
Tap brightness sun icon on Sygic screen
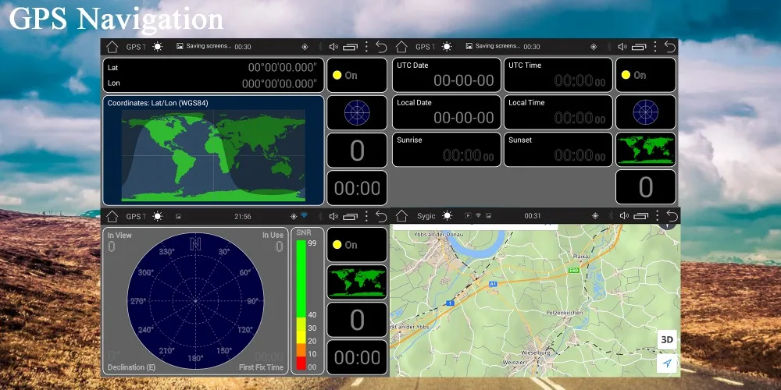[447, 216]
